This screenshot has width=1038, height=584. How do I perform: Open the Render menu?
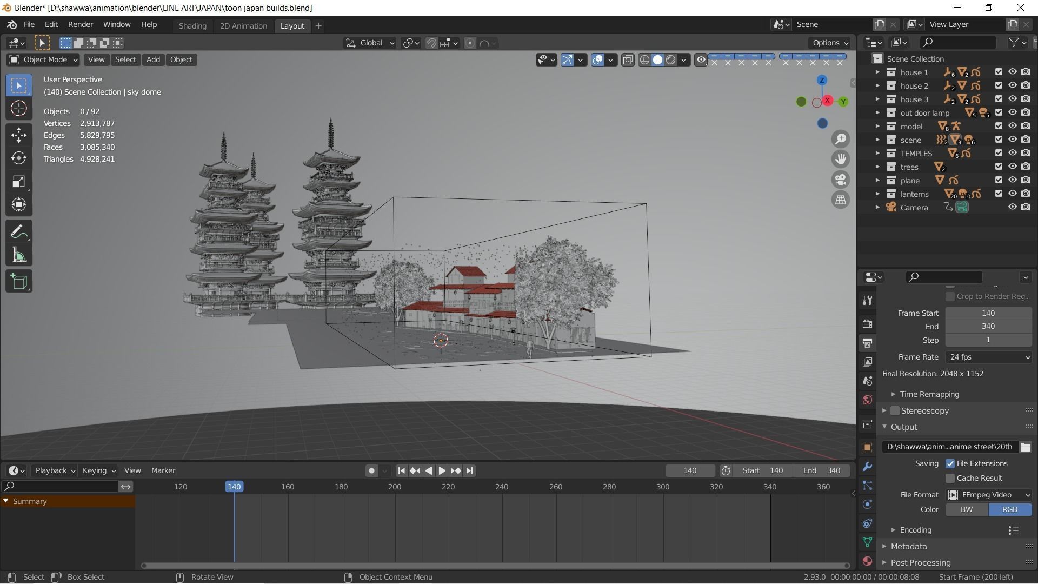point(81,25)
